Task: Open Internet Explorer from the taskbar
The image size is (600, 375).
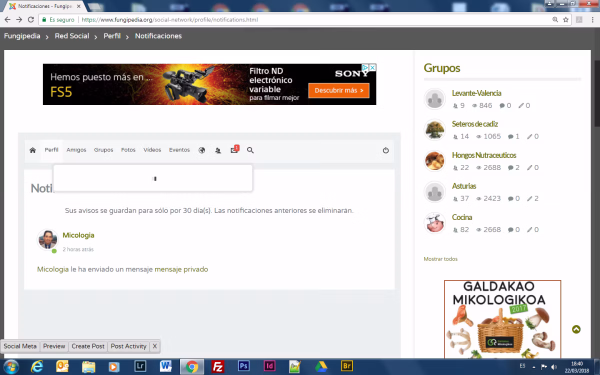Action: pos(37,366)
